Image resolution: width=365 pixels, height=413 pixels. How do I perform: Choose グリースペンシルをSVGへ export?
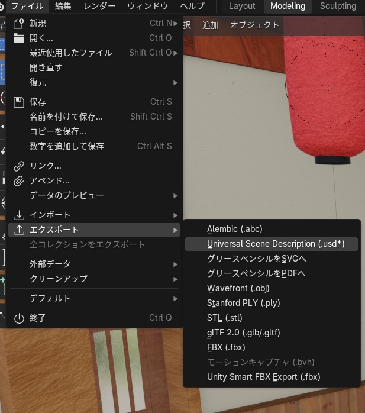(272, 259)
